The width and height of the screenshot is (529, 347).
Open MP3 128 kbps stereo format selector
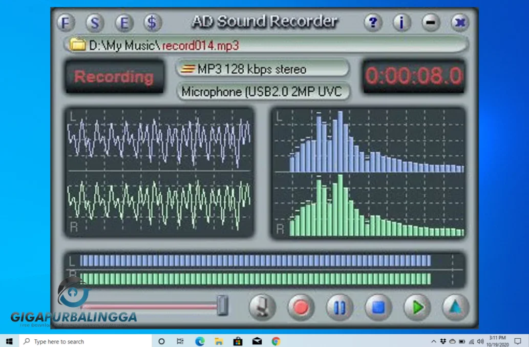[263, 69]
